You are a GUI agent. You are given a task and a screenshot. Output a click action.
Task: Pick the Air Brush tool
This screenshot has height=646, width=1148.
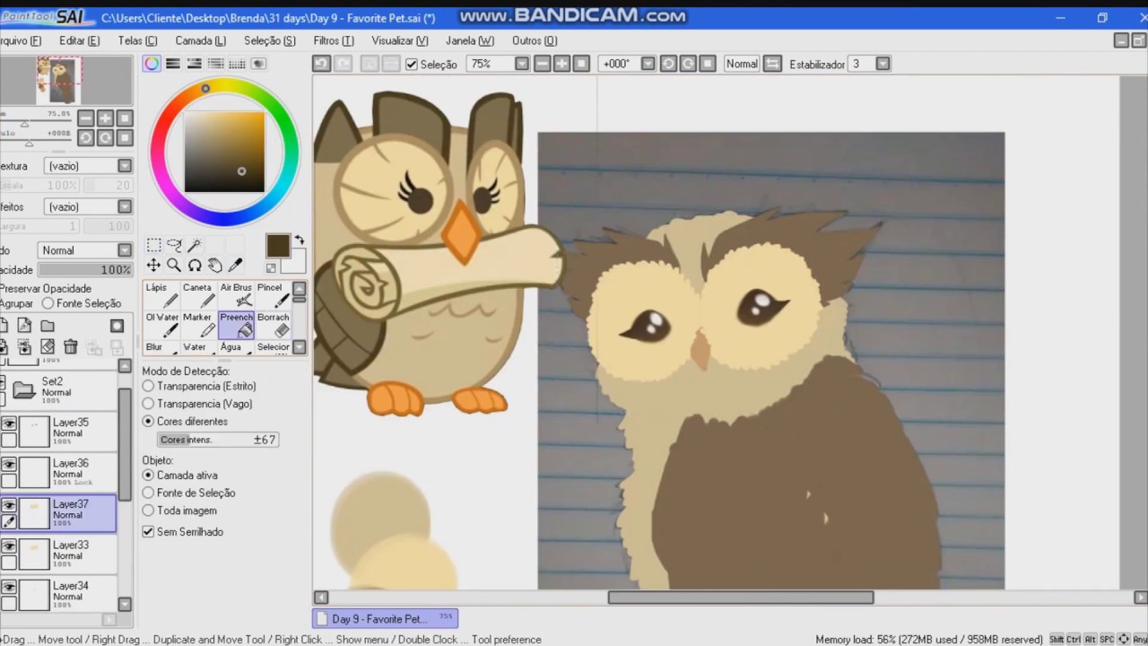pos(236,295)
